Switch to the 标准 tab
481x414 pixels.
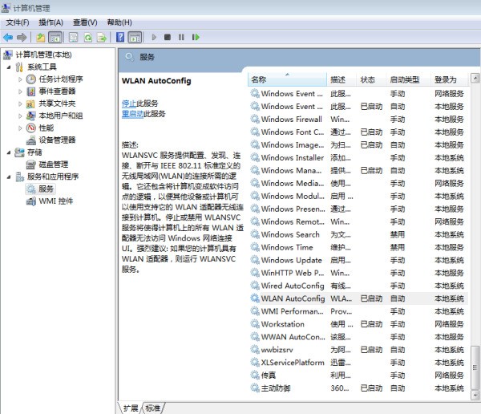153,408
